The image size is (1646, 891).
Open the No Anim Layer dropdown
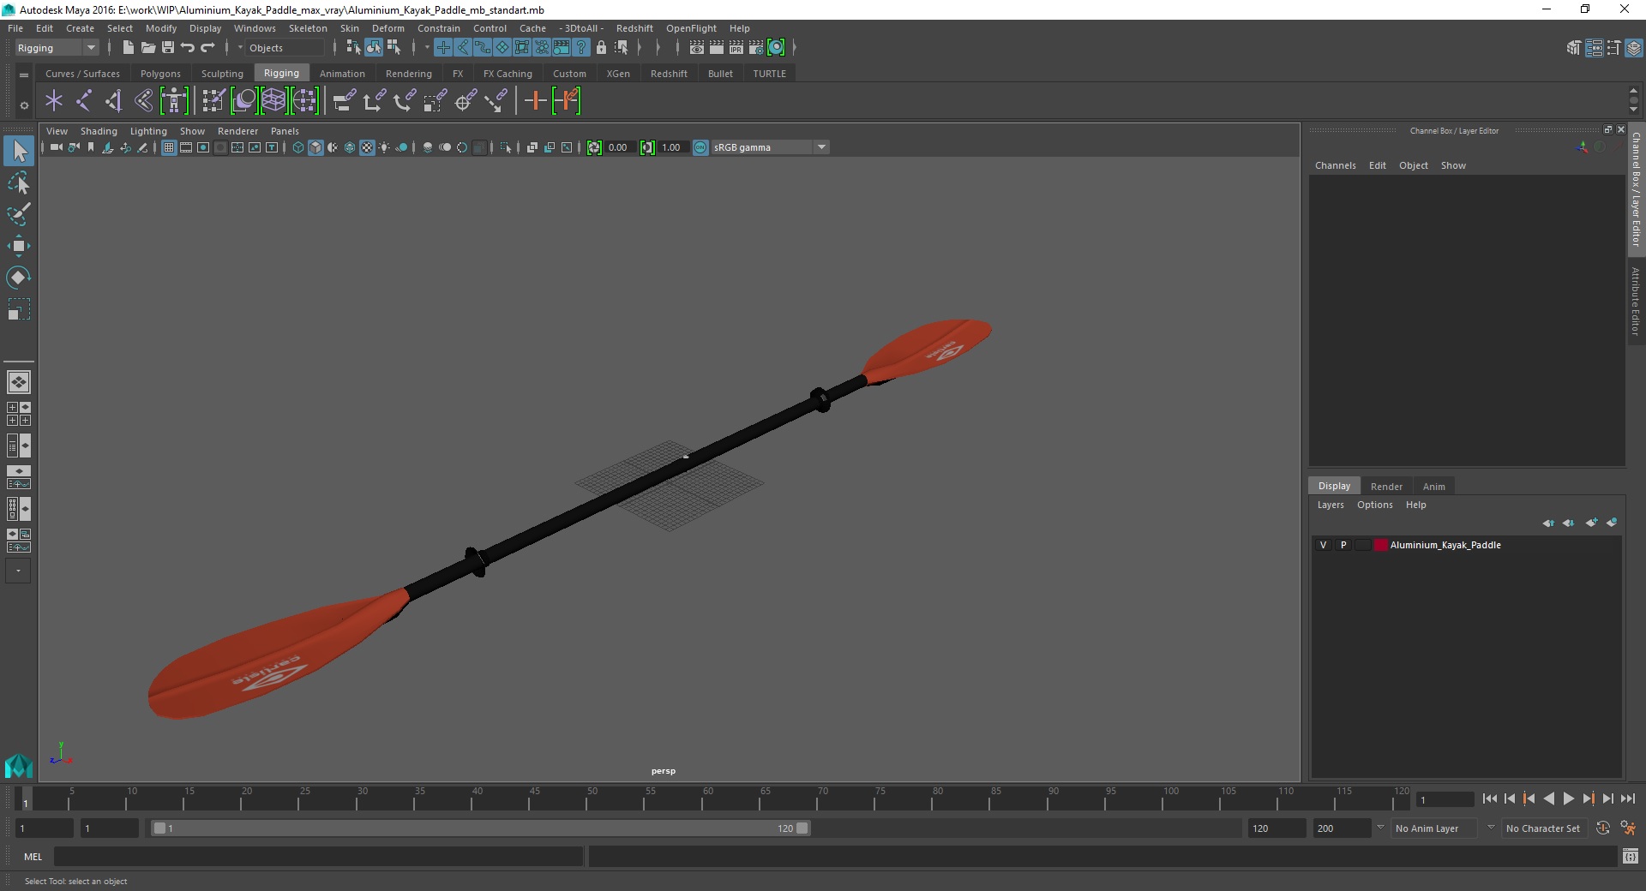[x=1435, y=828]
